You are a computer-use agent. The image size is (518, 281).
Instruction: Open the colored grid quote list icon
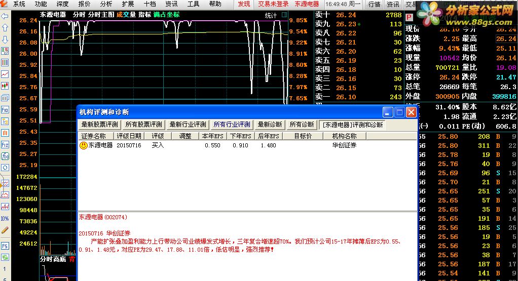tap(5, 63)
